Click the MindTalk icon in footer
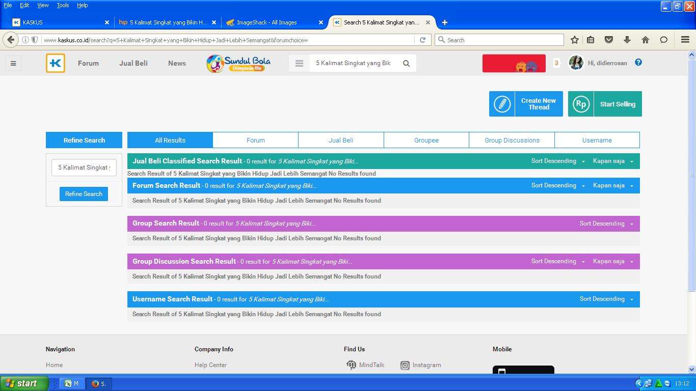 [x=351, y=365]
